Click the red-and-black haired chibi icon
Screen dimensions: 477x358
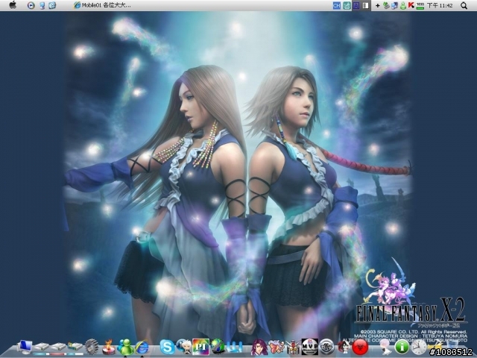344,347
